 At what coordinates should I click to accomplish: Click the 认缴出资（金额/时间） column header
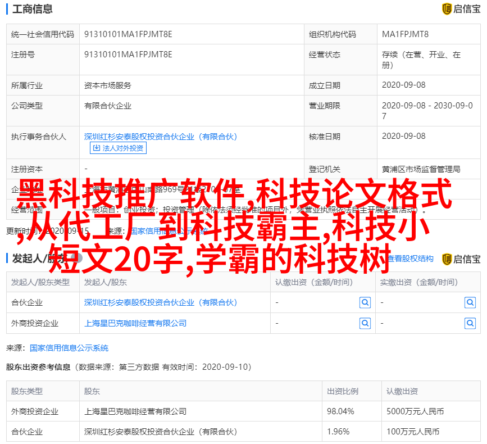tap(323, 282)
